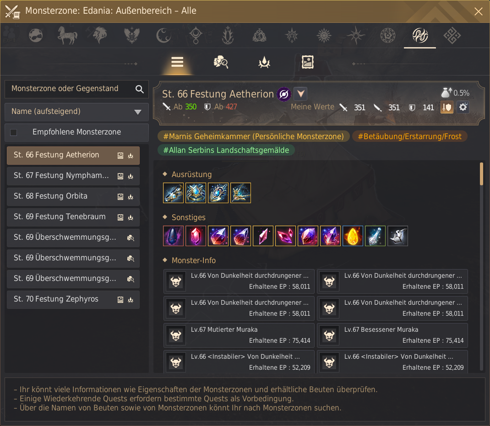Click the 0.5% drop rate bonus icon
The width and height of the screenshot is (490, 426).
(x=446, y=93)
